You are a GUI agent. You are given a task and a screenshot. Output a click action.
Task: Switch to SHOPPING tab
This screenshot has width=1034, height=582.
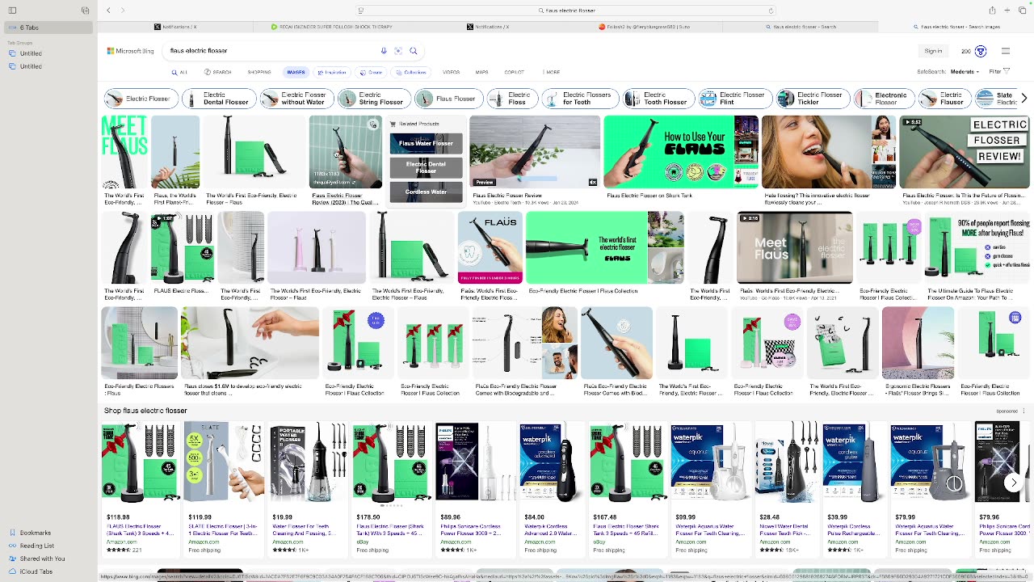pyautogui.click(x=259, y=72)
